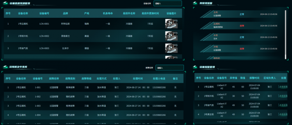Click the 设备健康预测管理 panel logo icon
The image size is (292, 125).
tap(6, 3)
